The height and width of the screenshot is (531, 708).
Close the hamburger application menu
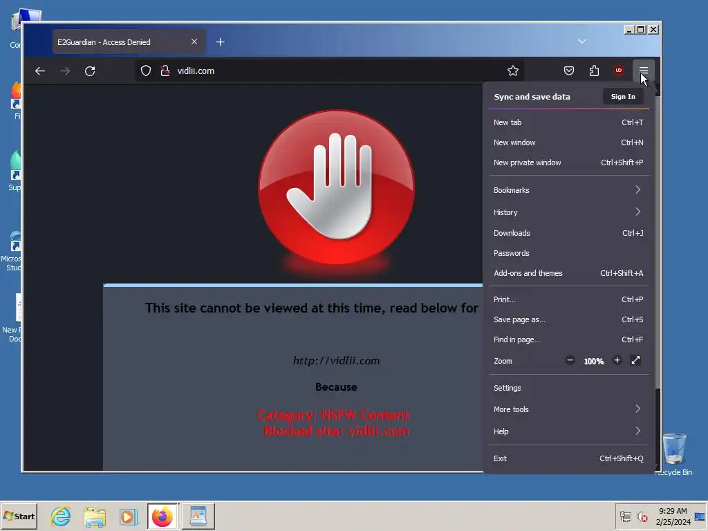click(x=644, y=71)
